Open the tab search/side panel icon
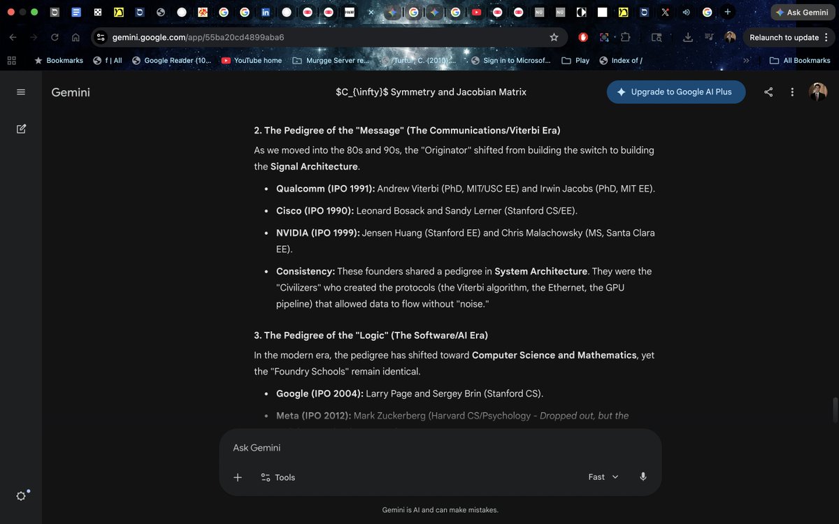Screen dimensions: 839x524 pyautogui.click(x=656, y=37)
